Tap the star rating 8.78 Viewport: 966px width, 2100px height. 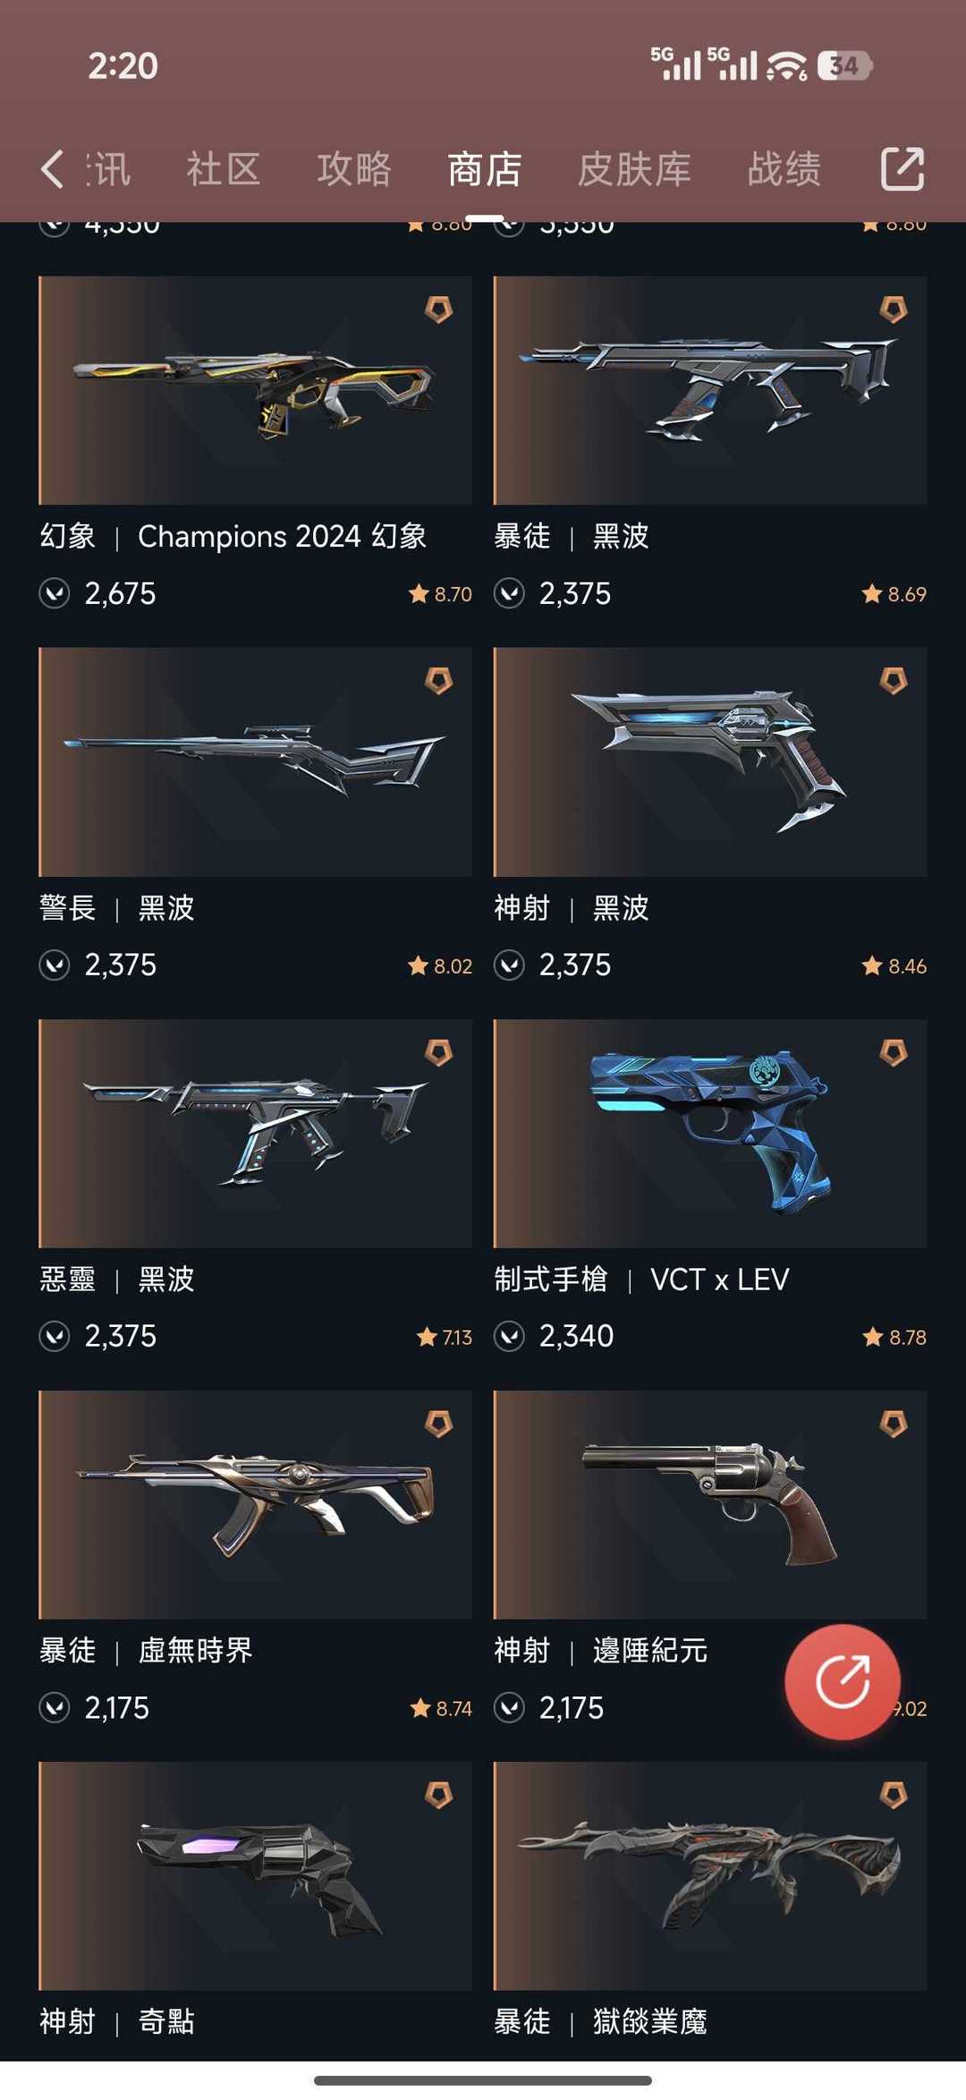(x=894, y=1337)
